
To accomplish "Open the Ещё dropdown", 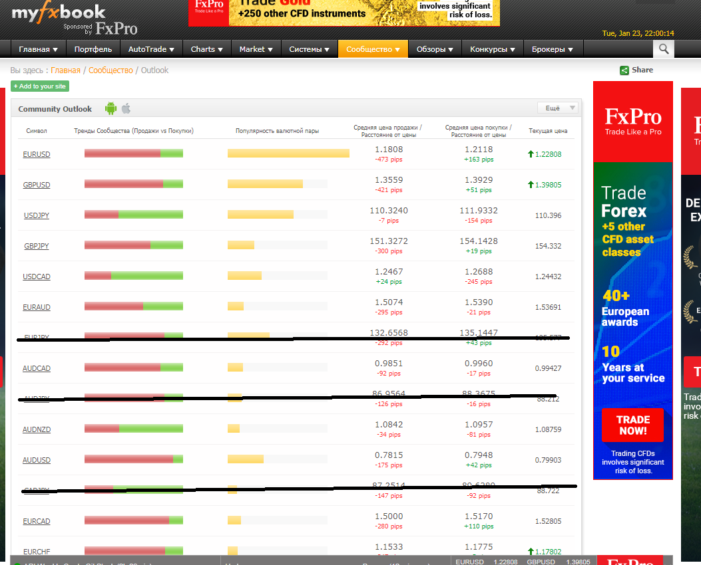I will click(557, 108).
